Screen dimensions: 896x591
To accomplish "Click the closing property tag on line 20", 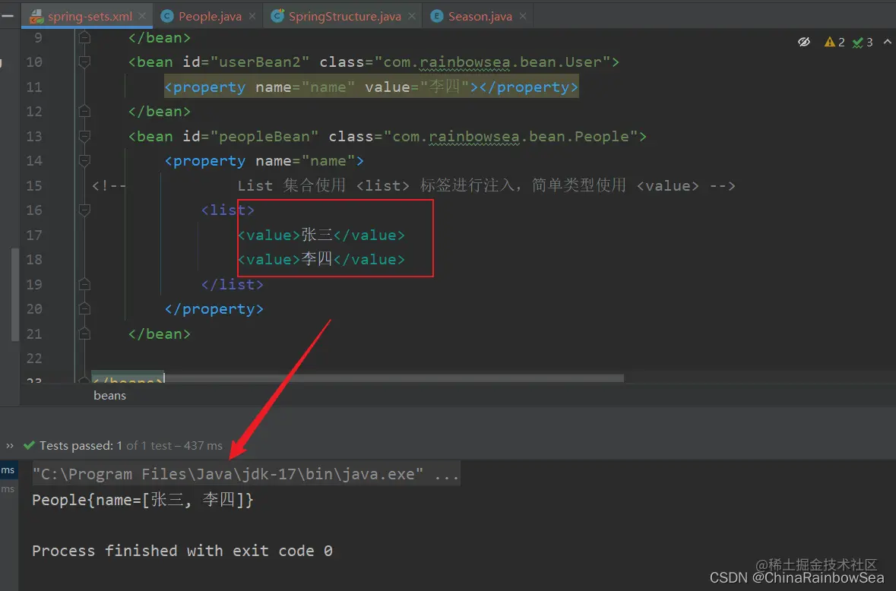I will pyautogui.click(x=214, y=309).
